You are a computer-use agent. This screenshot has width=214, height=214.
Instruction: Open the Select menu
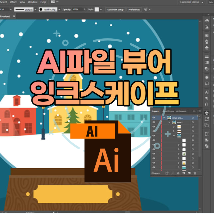pyautogui.click(x=3, y=2)
